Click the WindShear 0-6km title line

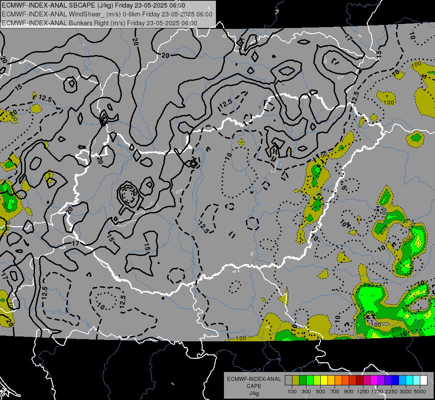pyautogui.click(x=107, y=14)
